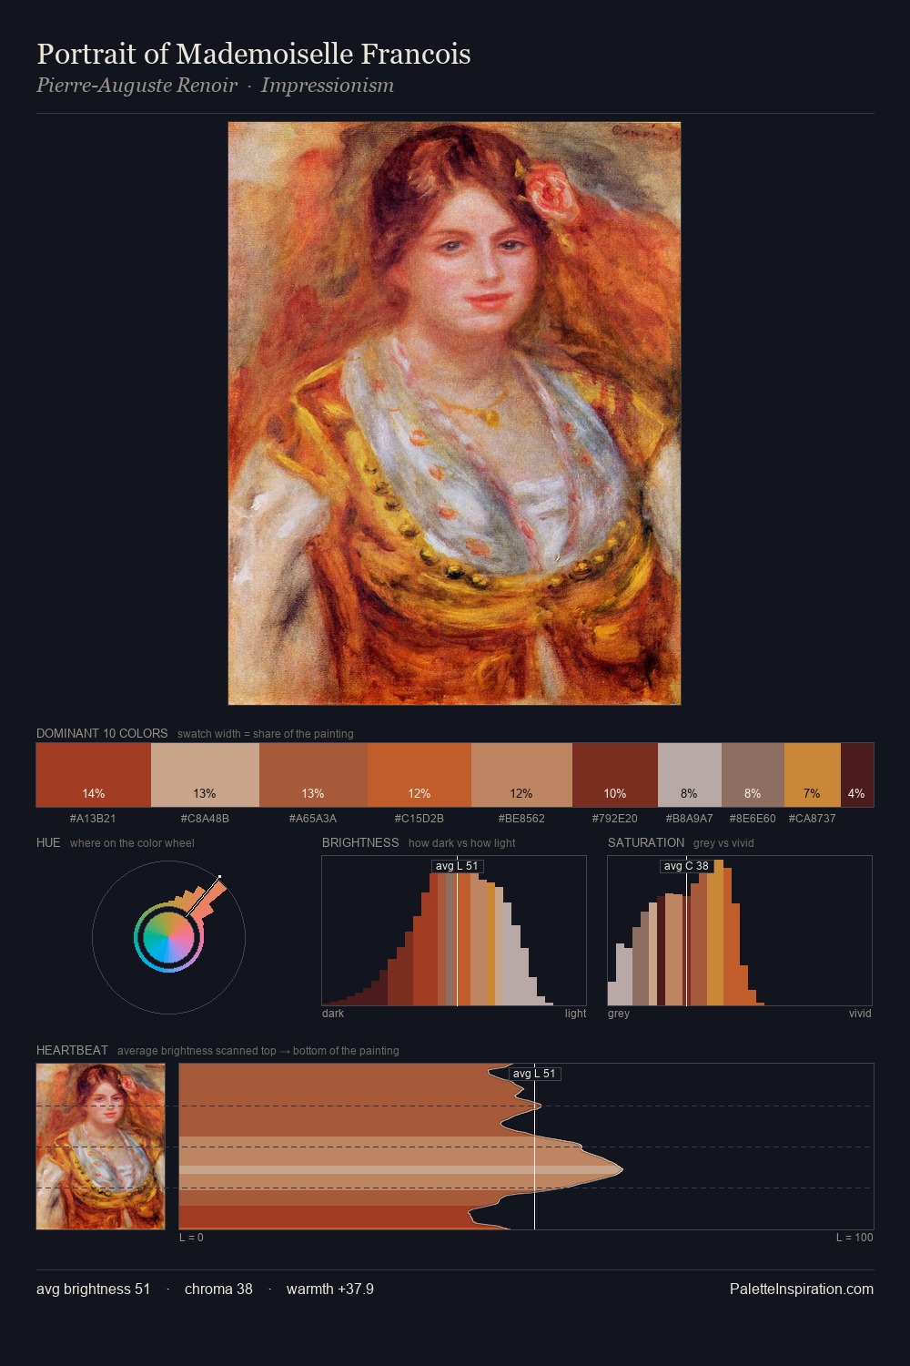Image resolution: width=910 pixels, height=1366 pixels.
Task: Click the 'grey vs vivid' caption
Action: [723, 843]
